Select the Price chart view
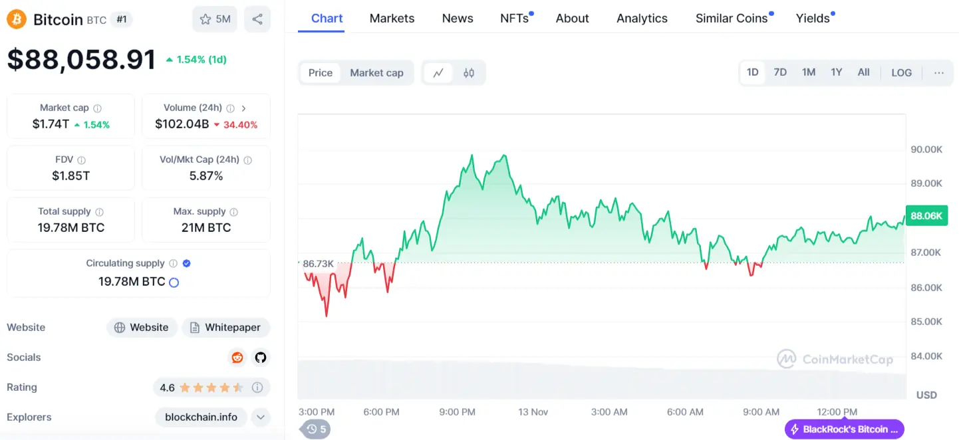 pos(321,73)
